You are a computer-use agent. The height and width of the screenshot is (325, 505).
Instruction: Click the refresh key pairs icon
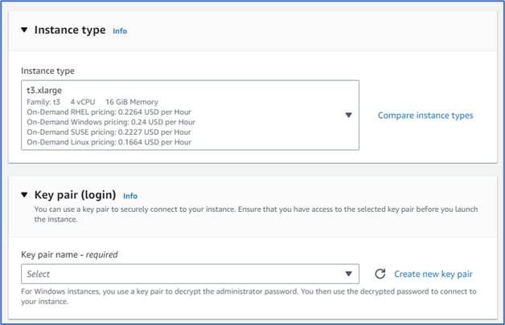pos(380,274)
